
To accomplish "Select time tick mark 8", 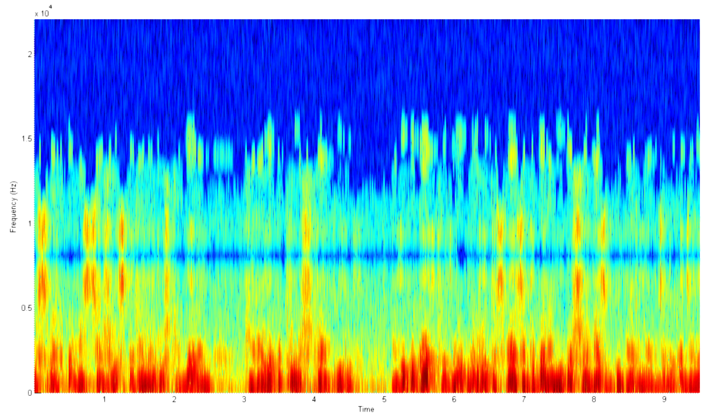I will pos(594,400).
